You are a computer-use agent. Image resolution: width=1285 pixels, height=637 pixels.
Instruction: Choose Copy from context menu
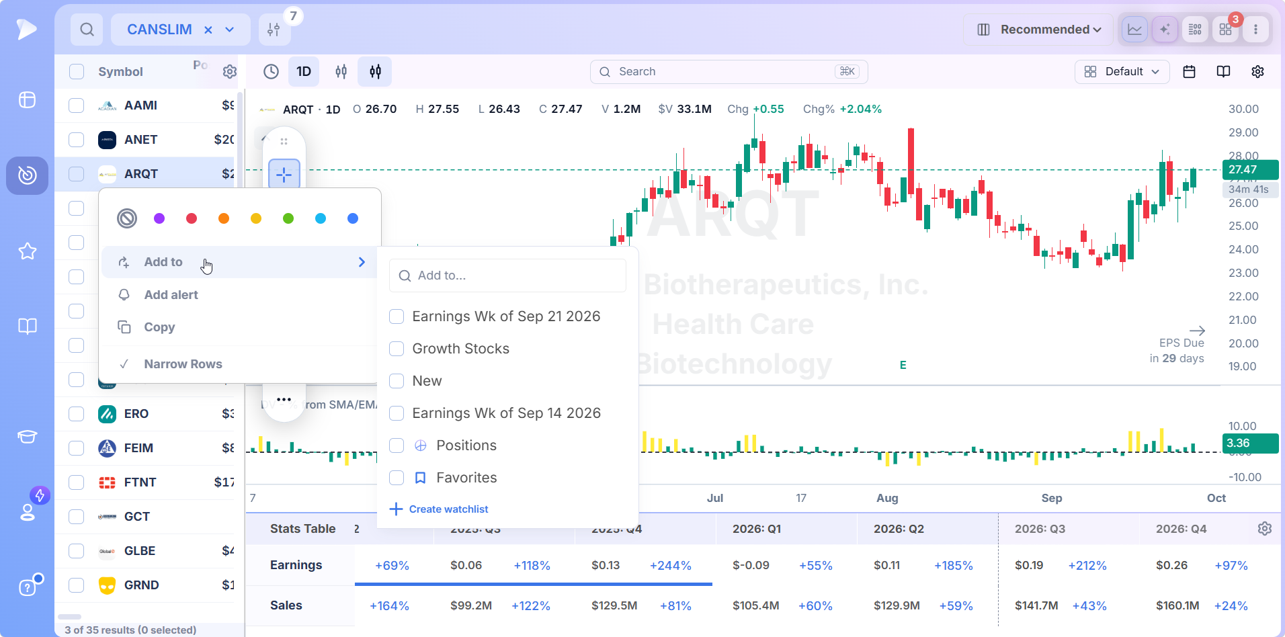pos(239,327)
